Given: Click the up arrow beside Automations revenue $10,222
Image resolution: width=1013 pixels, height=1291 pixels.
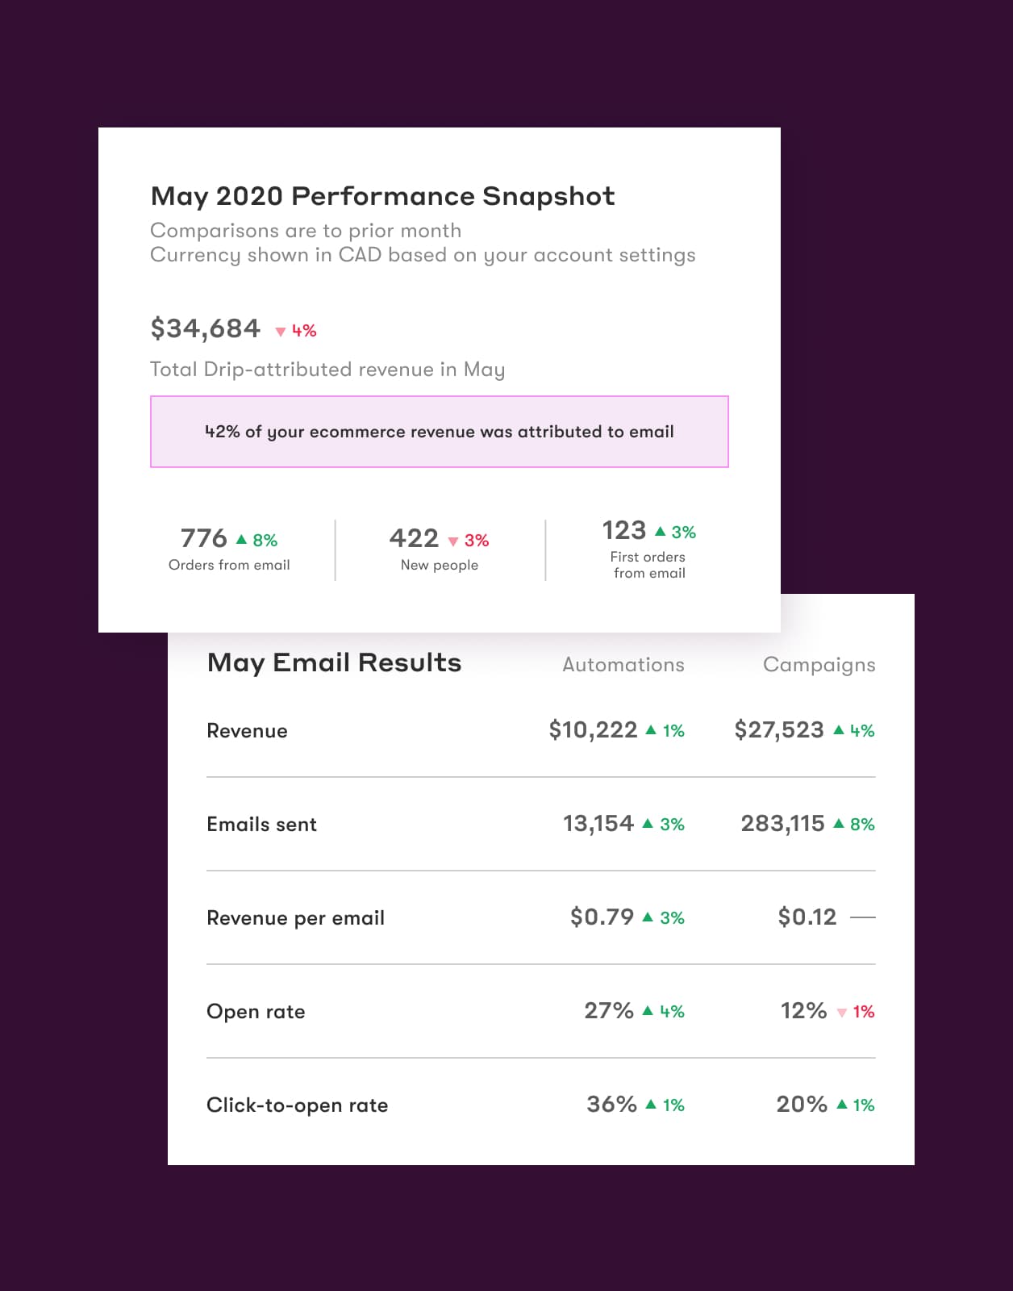Looking at the screenshot, I should [x=652, y=730].
